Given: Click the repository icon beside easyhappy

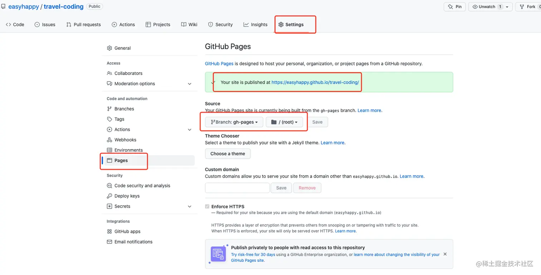Looking at the screenshot, I should [x=3, y=6].
